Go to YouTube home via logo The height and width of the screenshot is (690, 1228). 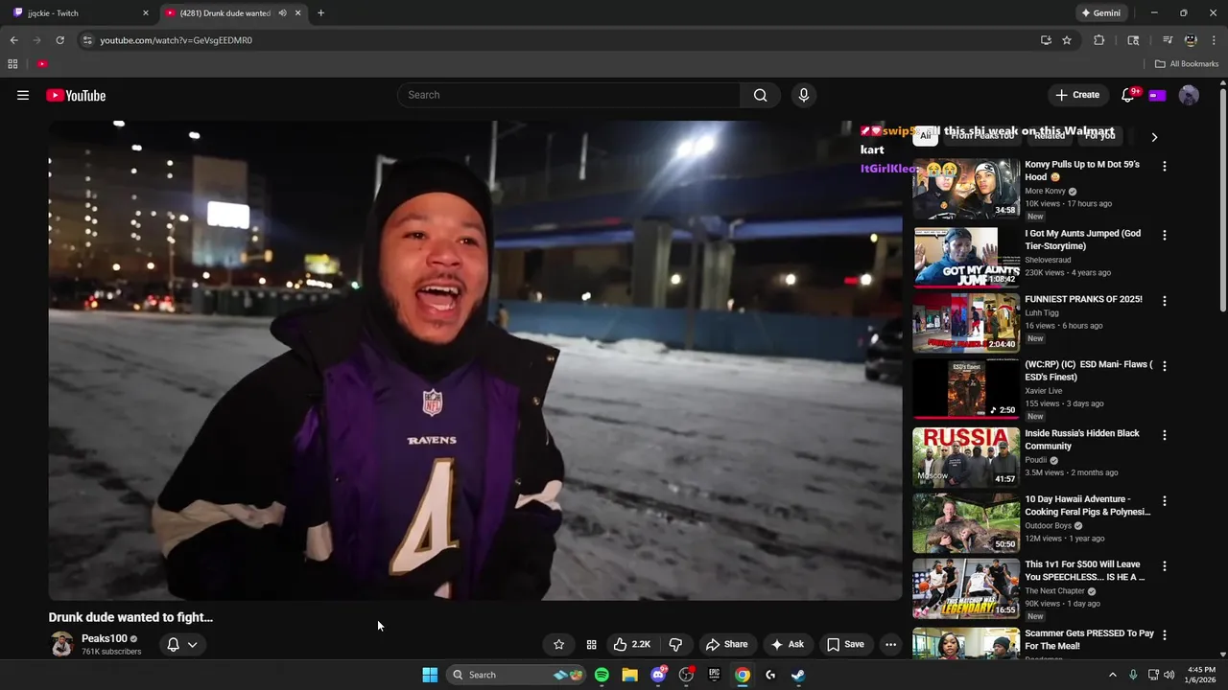(x=76, y=95)
